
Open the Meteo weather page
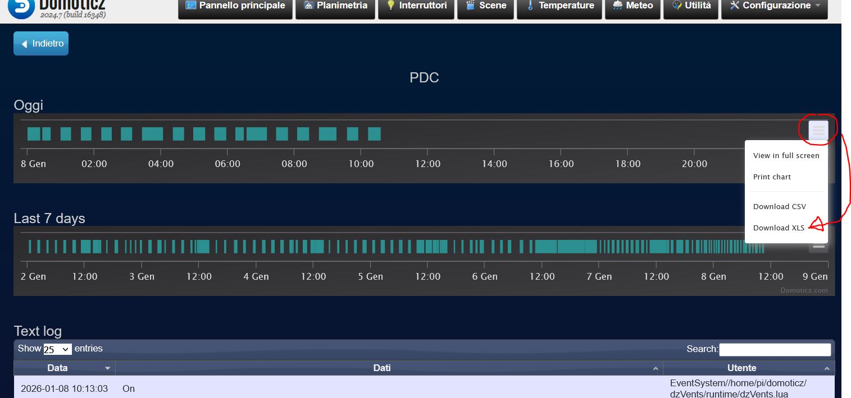coord(632,7)
